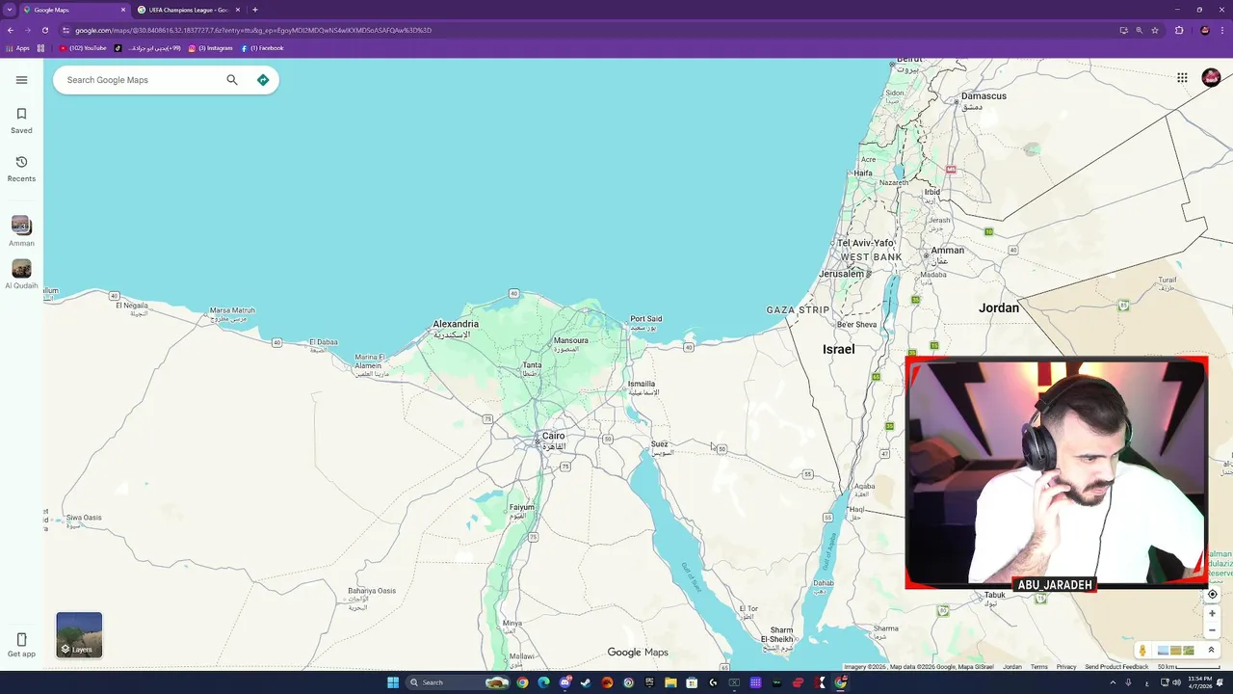Open the Google apps grid icon
Screen dimensions: 1233x694
(1182, 78)
